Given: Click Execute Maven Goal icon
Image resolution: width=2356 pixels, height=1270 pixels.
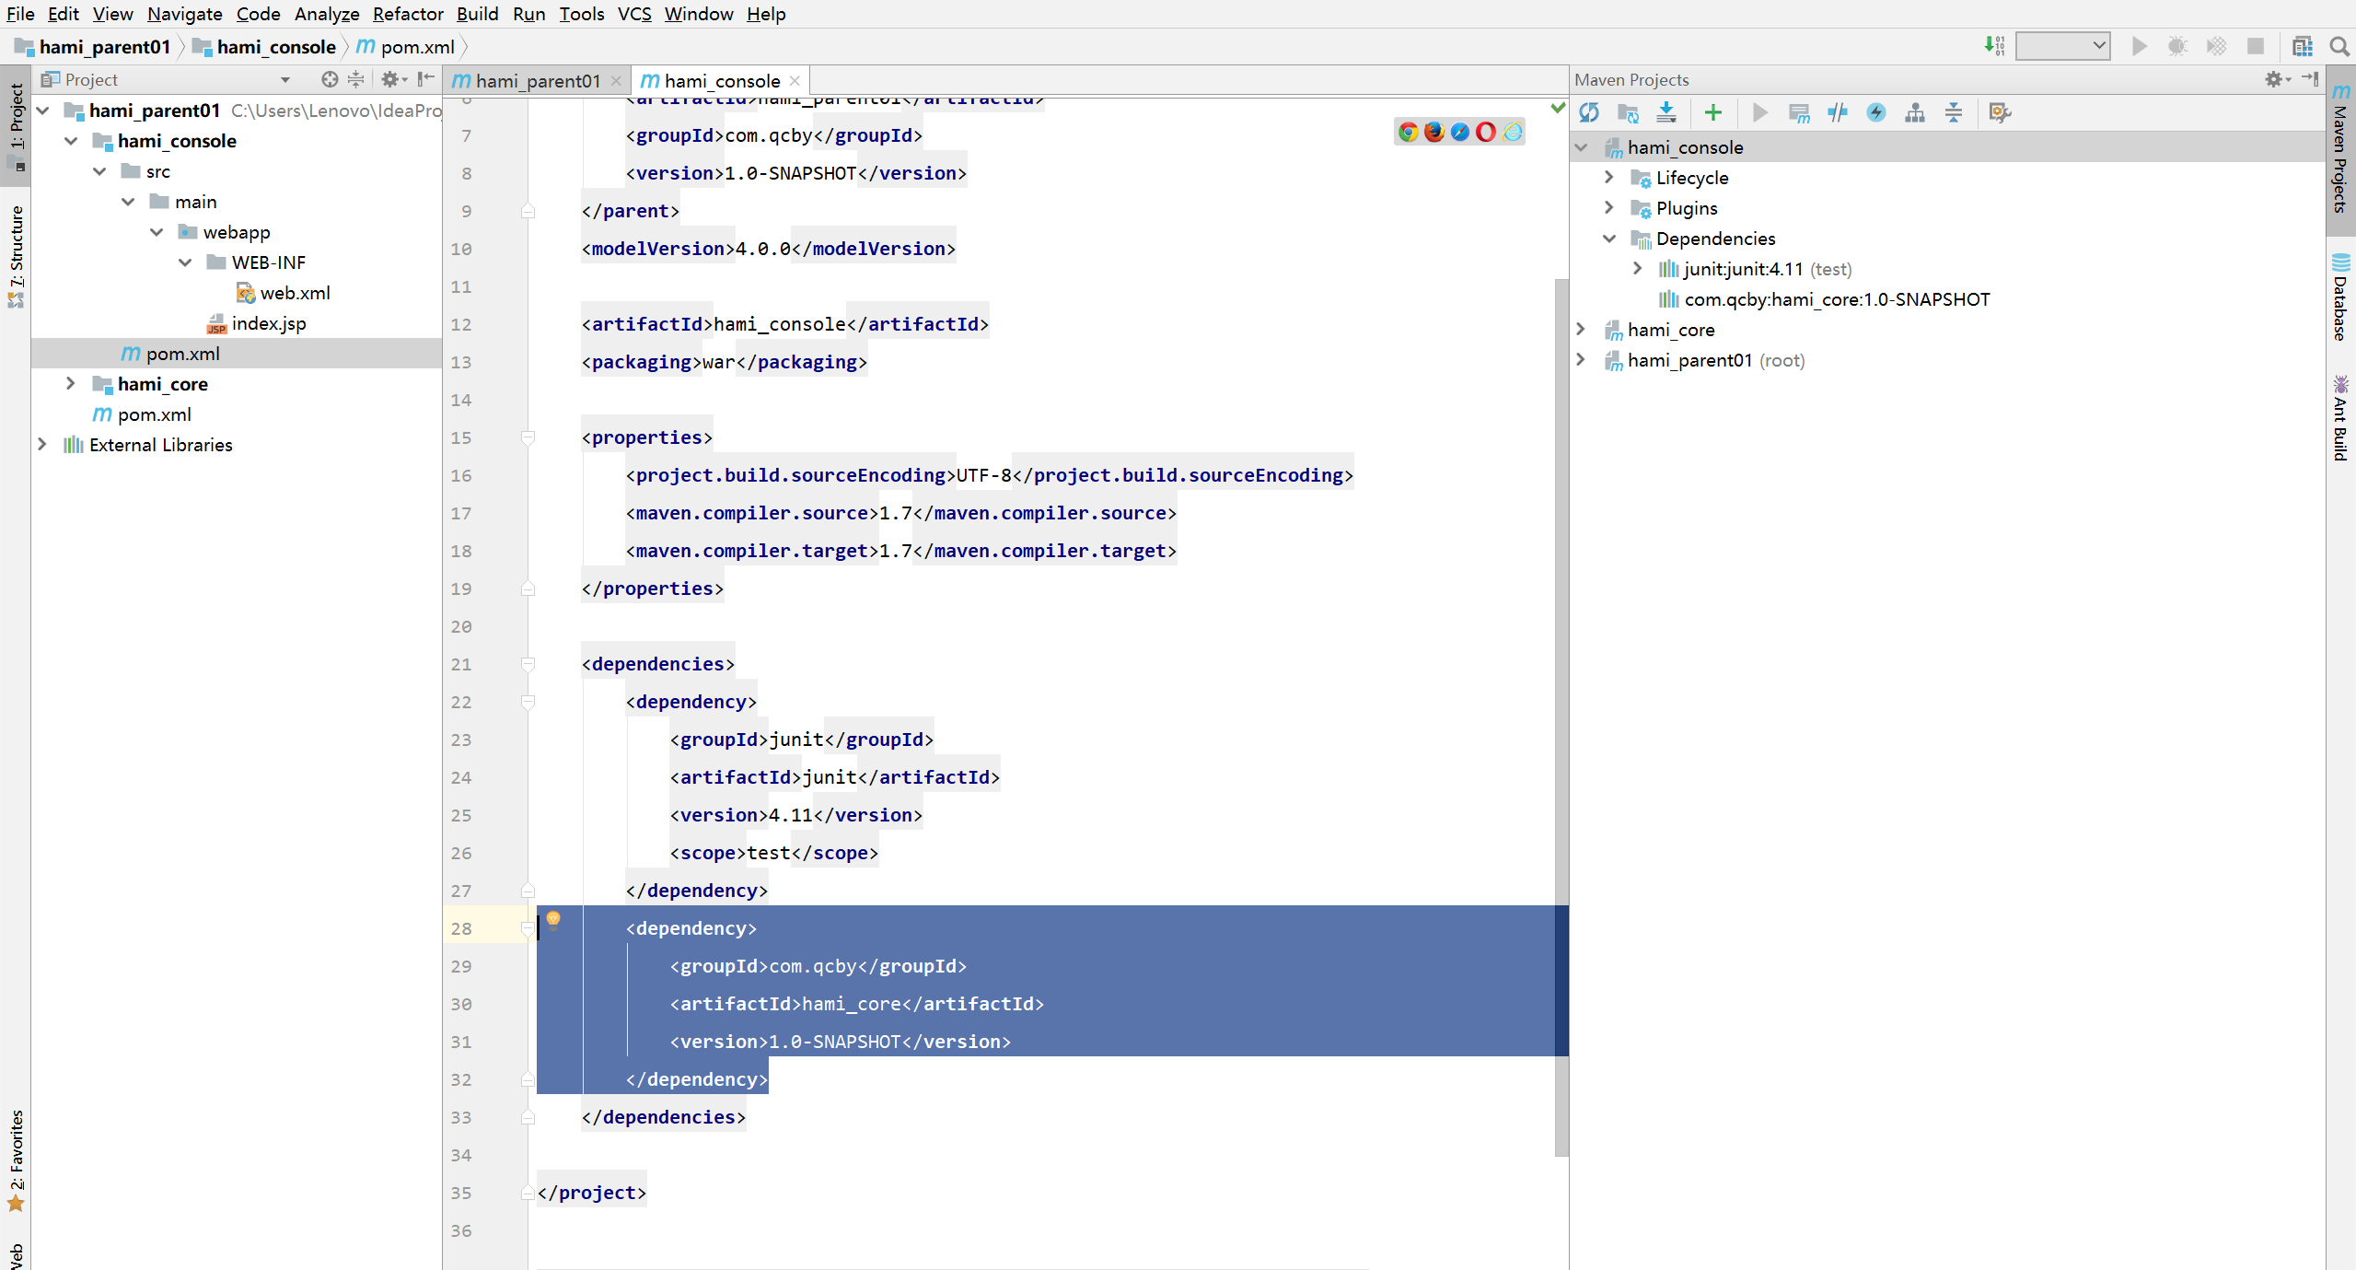Looking at the screenshot, I should click(x=1798, y=112).
